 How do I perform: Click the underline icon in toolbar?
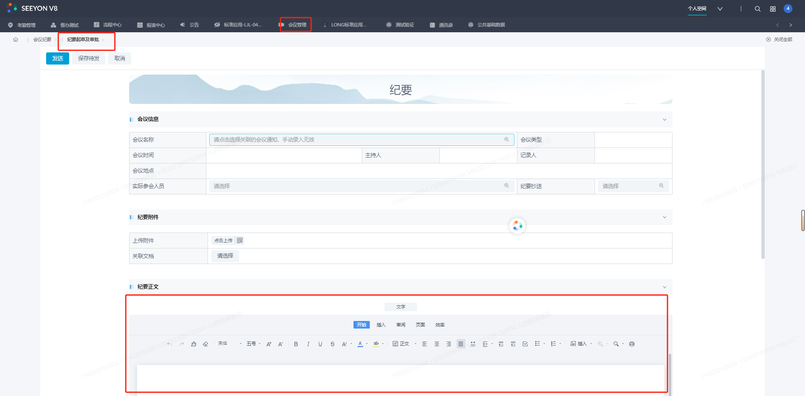320,344
